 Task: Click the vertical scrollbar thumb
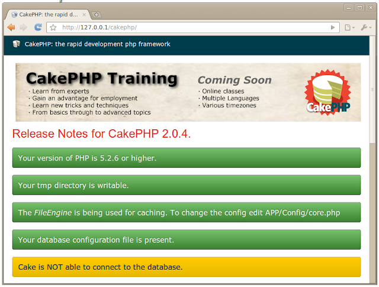pos(372,90)
